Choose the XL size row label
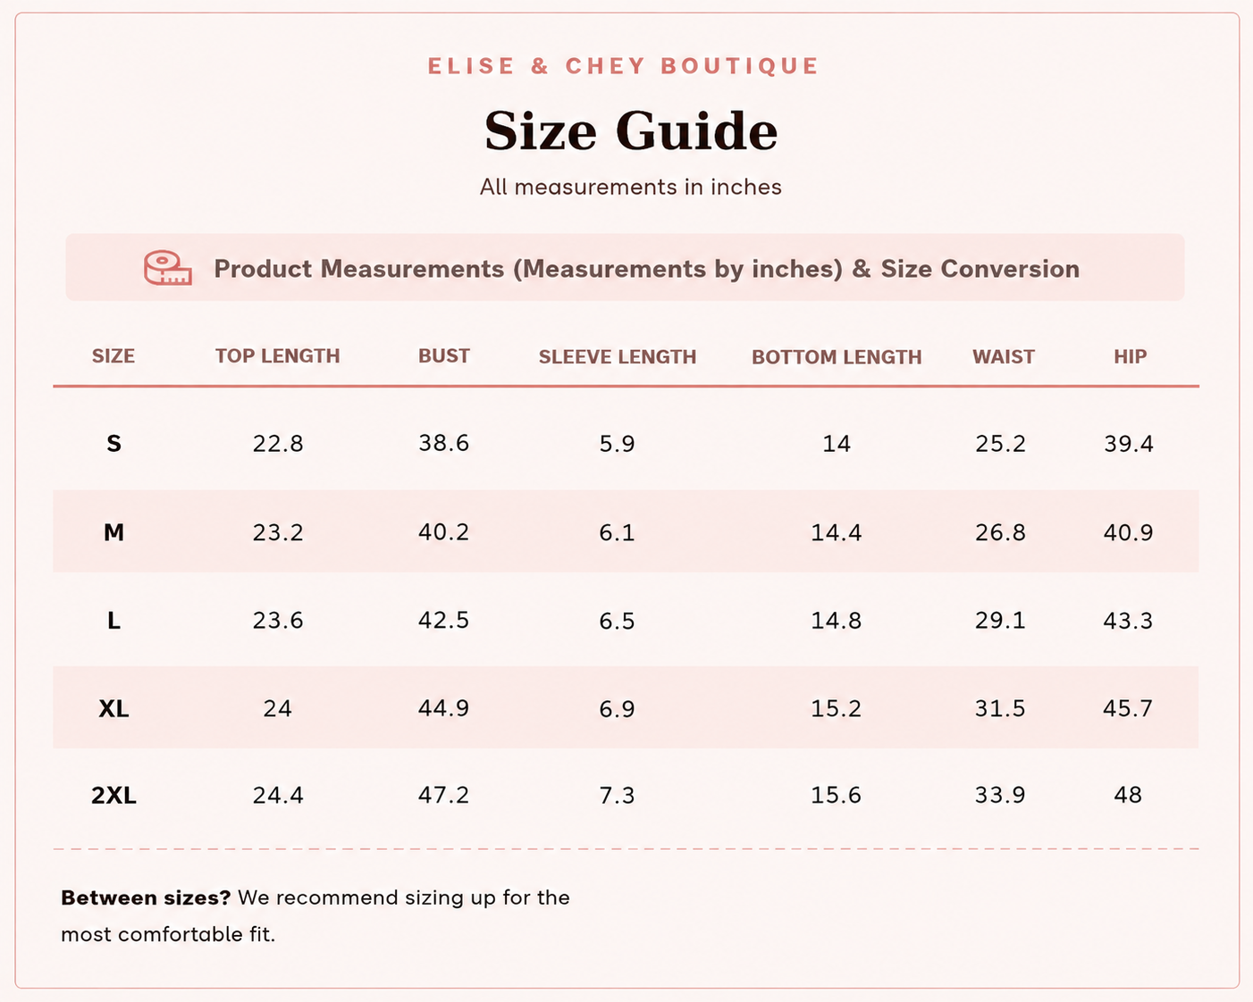 click(x=114, y=708)
